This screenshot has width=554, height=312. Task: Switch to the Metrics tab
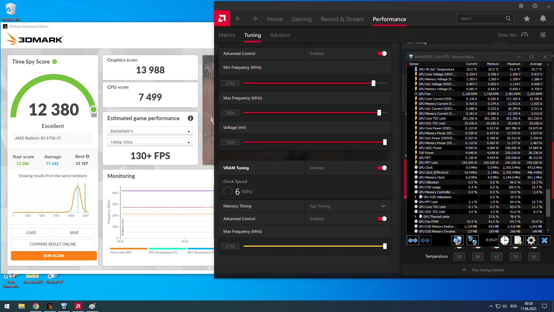(x=227, y=35)
